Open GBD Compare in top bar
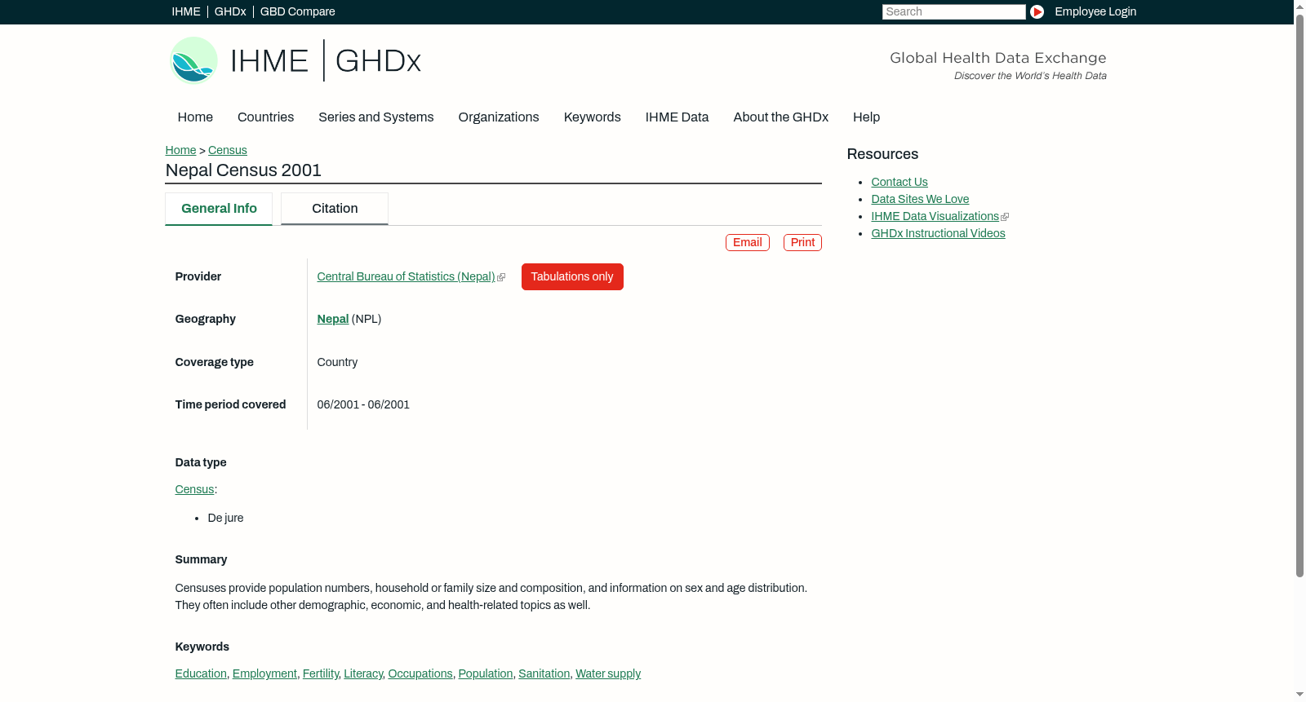Image resolution: width=1306 pixels, height=702 pixels. point(297,11)
